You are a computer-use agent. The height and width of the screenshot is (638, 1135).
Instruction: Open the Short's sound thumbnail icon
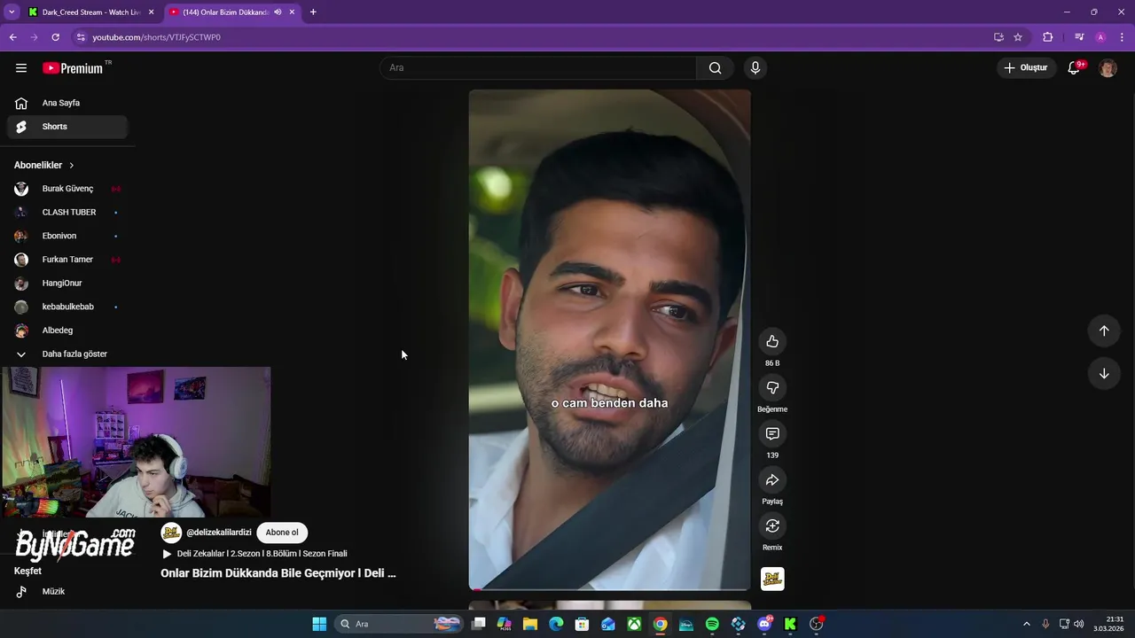772,579
